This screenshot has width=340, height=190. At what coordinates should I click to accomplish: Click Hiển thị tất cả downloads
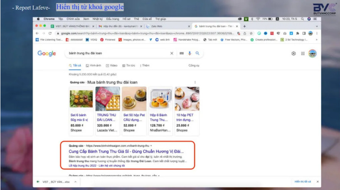coord(303,182)
